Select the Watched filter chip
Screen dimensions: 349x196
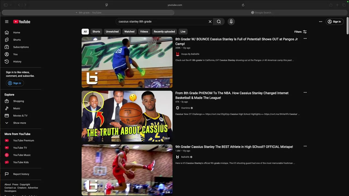(x=129, y=32)
